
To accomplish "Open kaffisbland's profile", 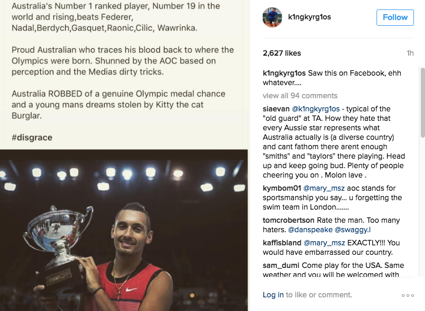I will 282,243.
